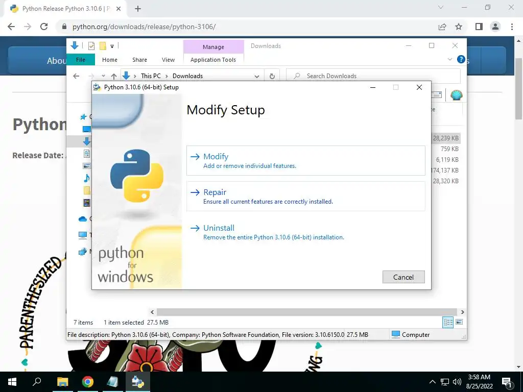Click This PC breadcrumb in address bar
The width and height of the screenshot is (523, 392).
tap(151, 76)
